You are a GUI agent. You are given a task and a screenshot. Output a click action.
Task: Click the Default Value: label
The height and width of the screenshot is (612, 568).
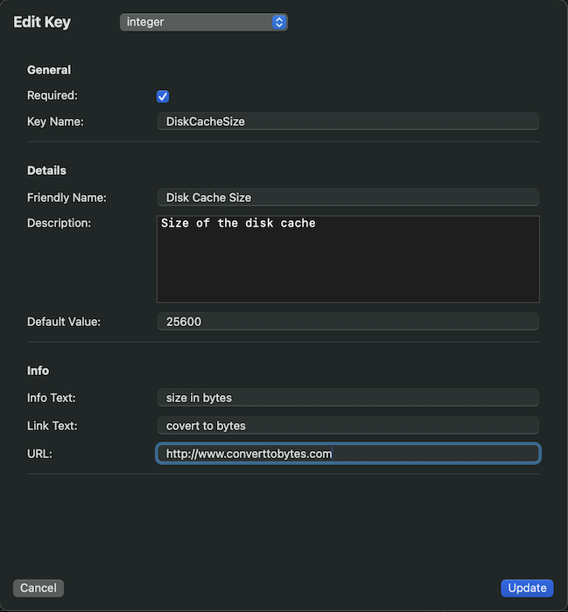(x=64, y=322)
